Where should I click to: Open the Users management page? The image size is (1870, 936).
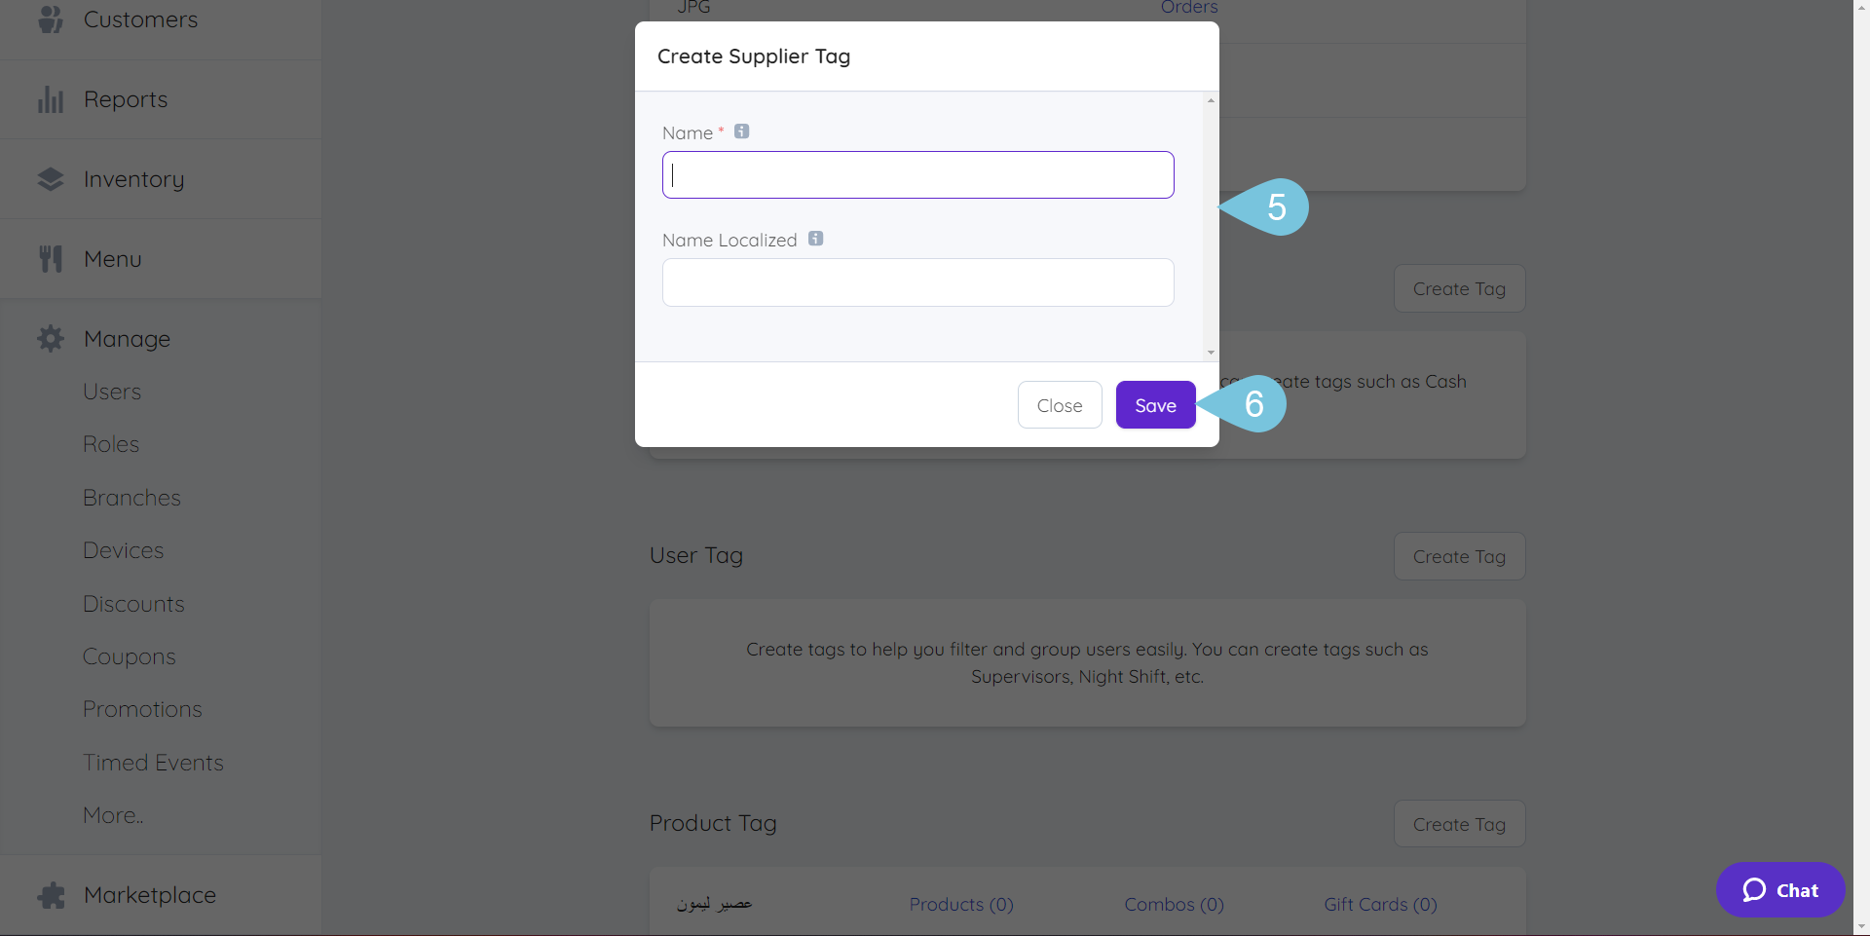[x=111, y=392]
